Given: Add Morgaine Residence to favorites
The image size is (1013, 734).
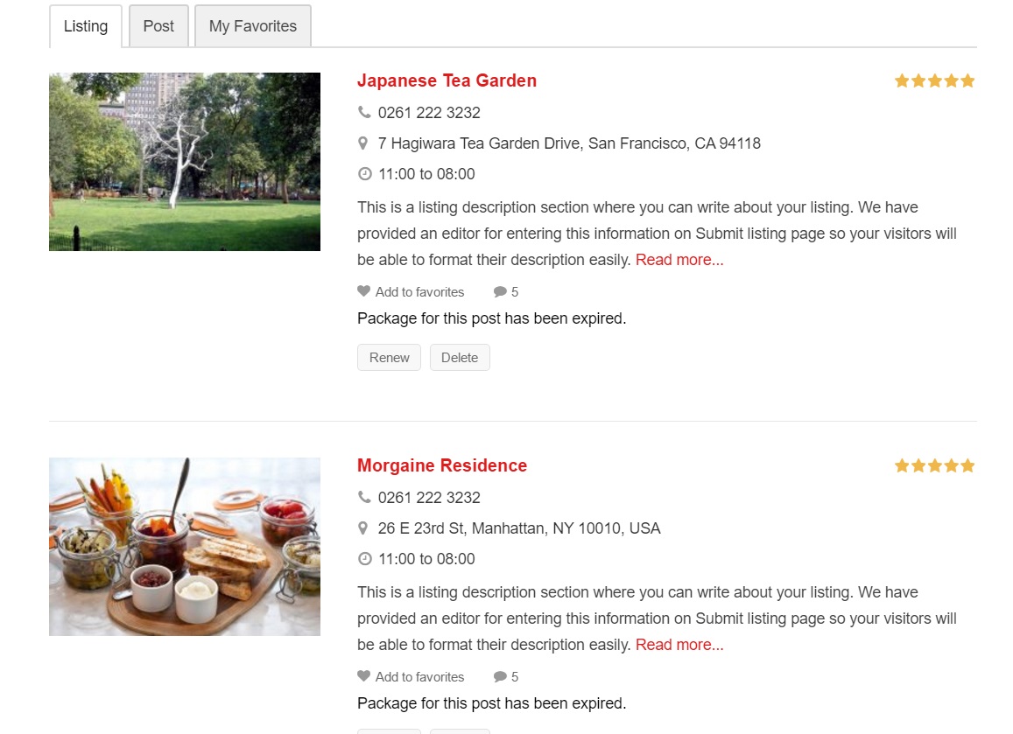Looking at the screenshot, I should pyautogui.click(x=419, y=676).
